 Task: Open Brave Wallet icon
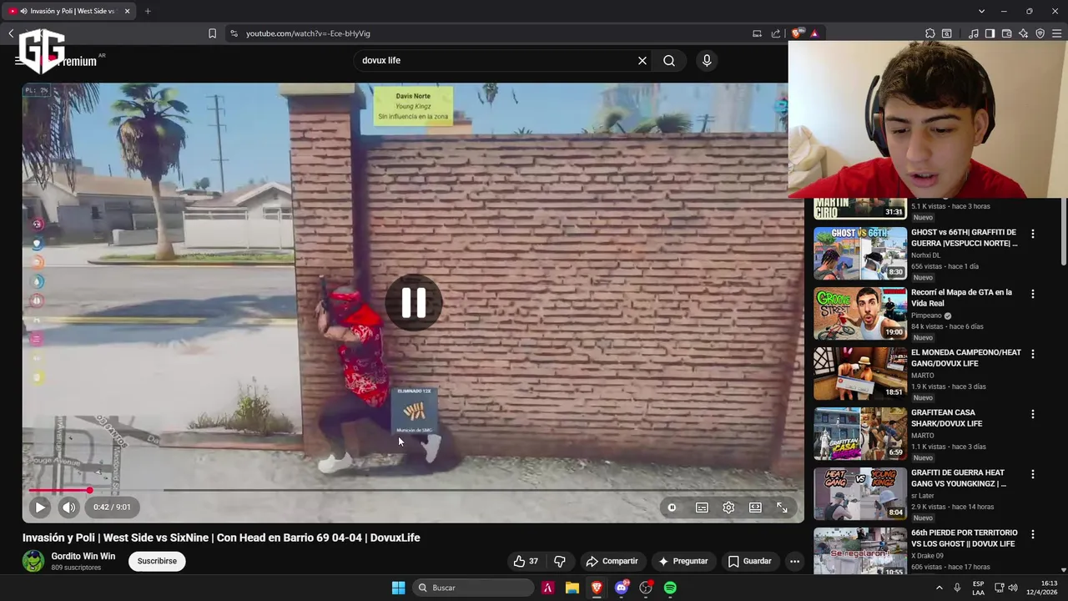(1006, 33)
